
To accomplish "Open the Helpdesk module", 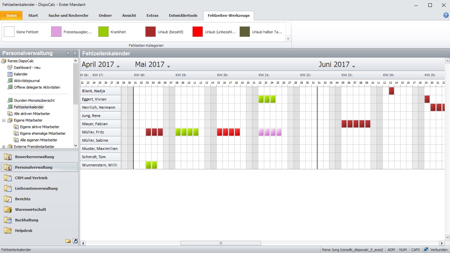I will pyautogui.click(x=23, y=231).
